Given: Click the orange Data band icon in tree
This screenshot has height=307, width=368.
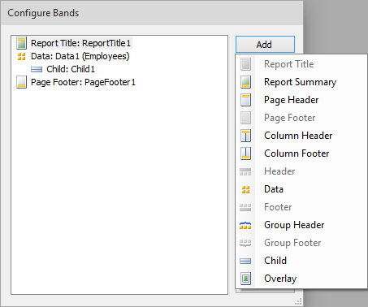Looking at the screenshot, I should (x=21, y=56).
